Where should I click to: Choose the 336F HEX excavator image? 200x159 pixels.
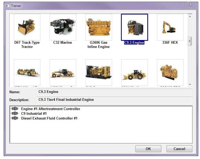170,27
